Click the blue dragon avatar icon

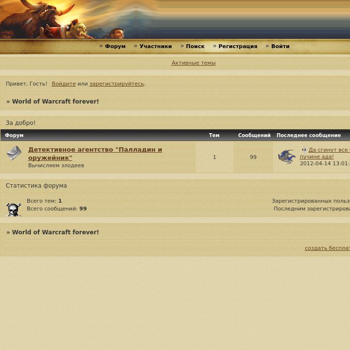(x=287, y=157)
